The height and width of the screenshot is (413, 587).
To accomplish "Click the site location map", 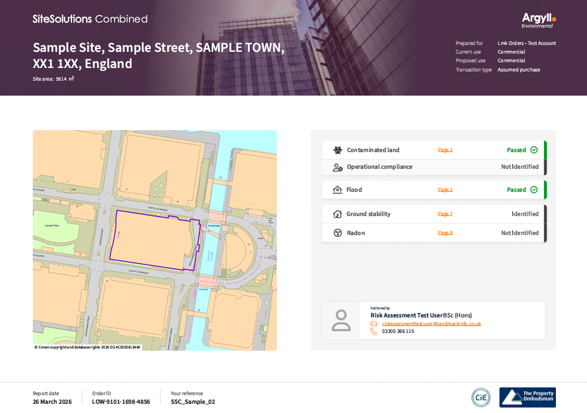I will click(155, 240).
